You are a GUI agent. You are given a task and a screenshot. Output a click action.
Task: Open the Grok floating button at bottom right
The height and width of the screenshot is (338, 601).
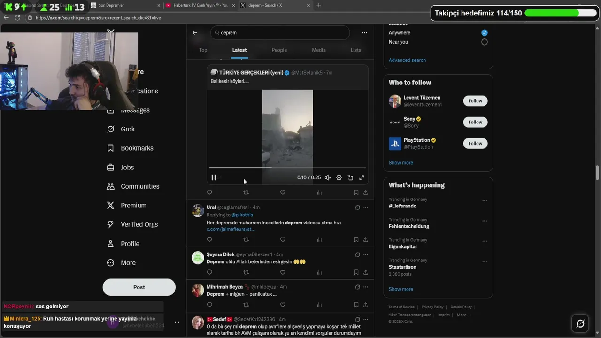(x=580, y=323)
